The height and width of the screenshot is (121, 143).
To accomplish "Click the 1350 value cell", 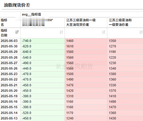I will 125,41.
